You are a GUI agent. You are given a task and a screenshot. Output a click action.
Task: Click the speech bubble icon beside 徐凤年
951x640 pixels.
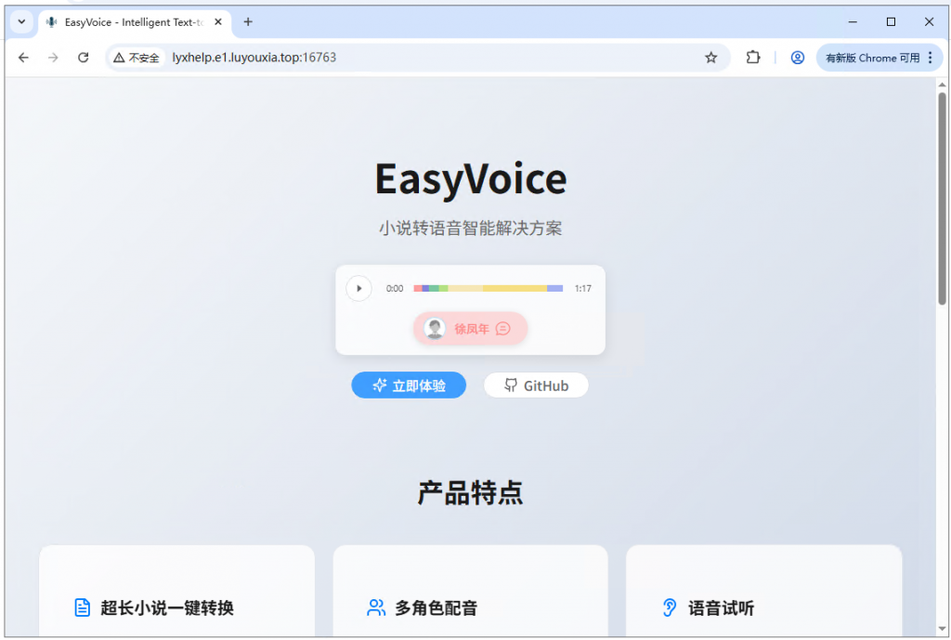(502, 328)
